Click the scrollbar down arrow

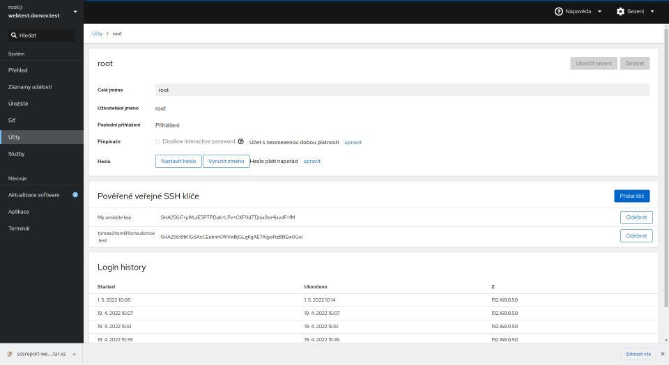666,340
